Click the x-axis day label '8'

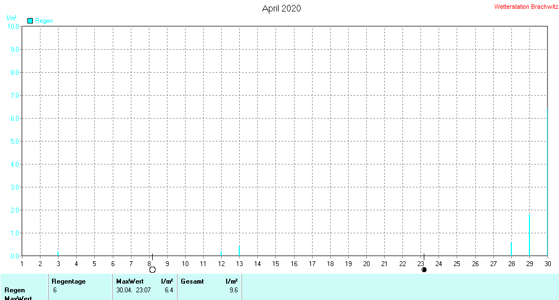point(149,264)
